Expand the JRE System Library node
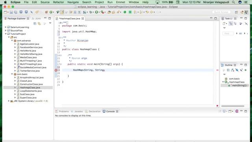 pos(9,101)
